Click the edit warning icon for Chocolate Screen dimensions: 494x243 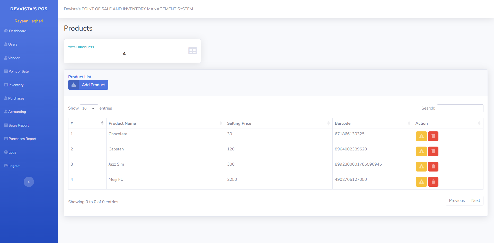421,136
